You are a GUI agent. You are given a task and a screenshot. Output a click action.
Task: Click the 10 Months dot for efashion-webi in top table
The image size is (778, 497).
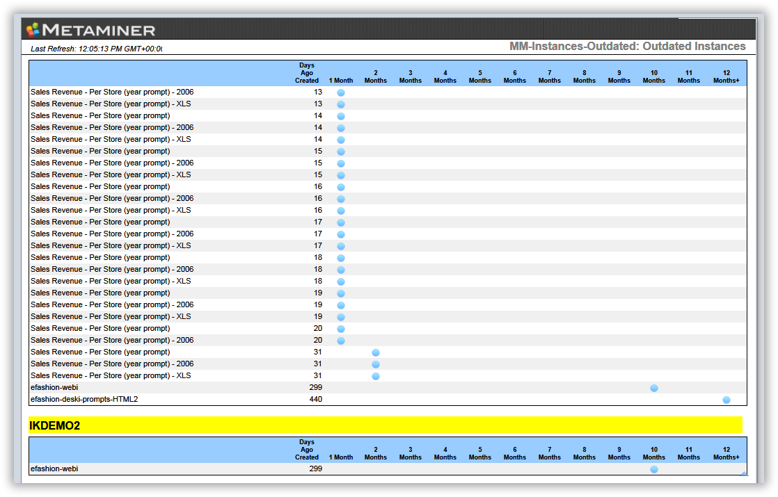(654, 388)
